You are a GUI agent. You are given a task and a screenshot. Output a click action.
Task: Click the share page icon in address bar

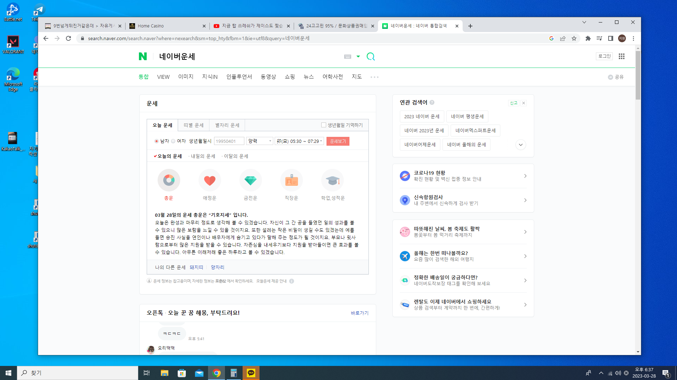coord(563,38)
